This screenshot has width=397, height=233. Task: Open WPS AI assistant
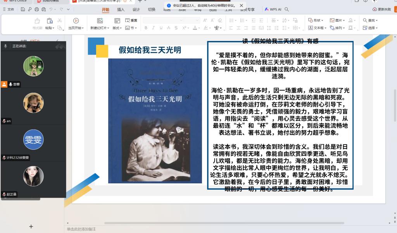[x=273, y=9]
